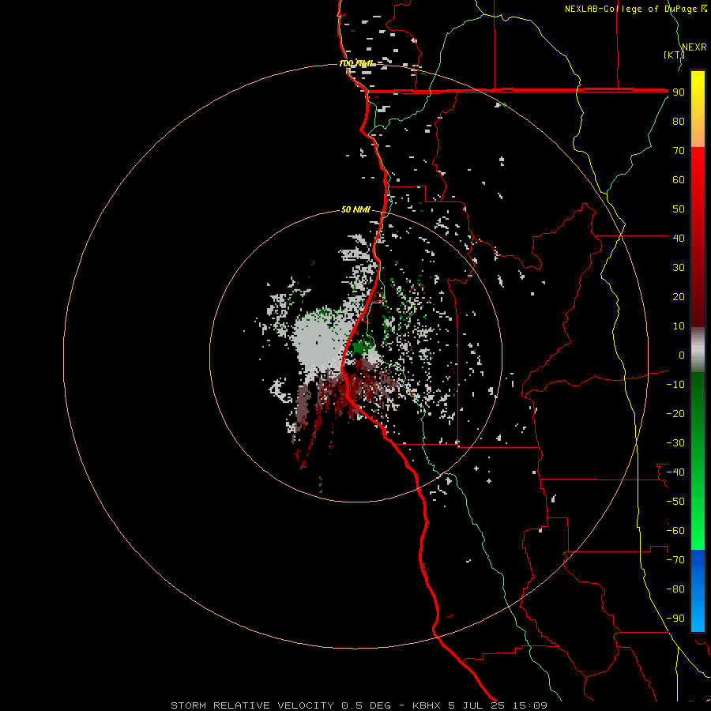Pick the bright red segment of color bar

[x=698, y=182]
